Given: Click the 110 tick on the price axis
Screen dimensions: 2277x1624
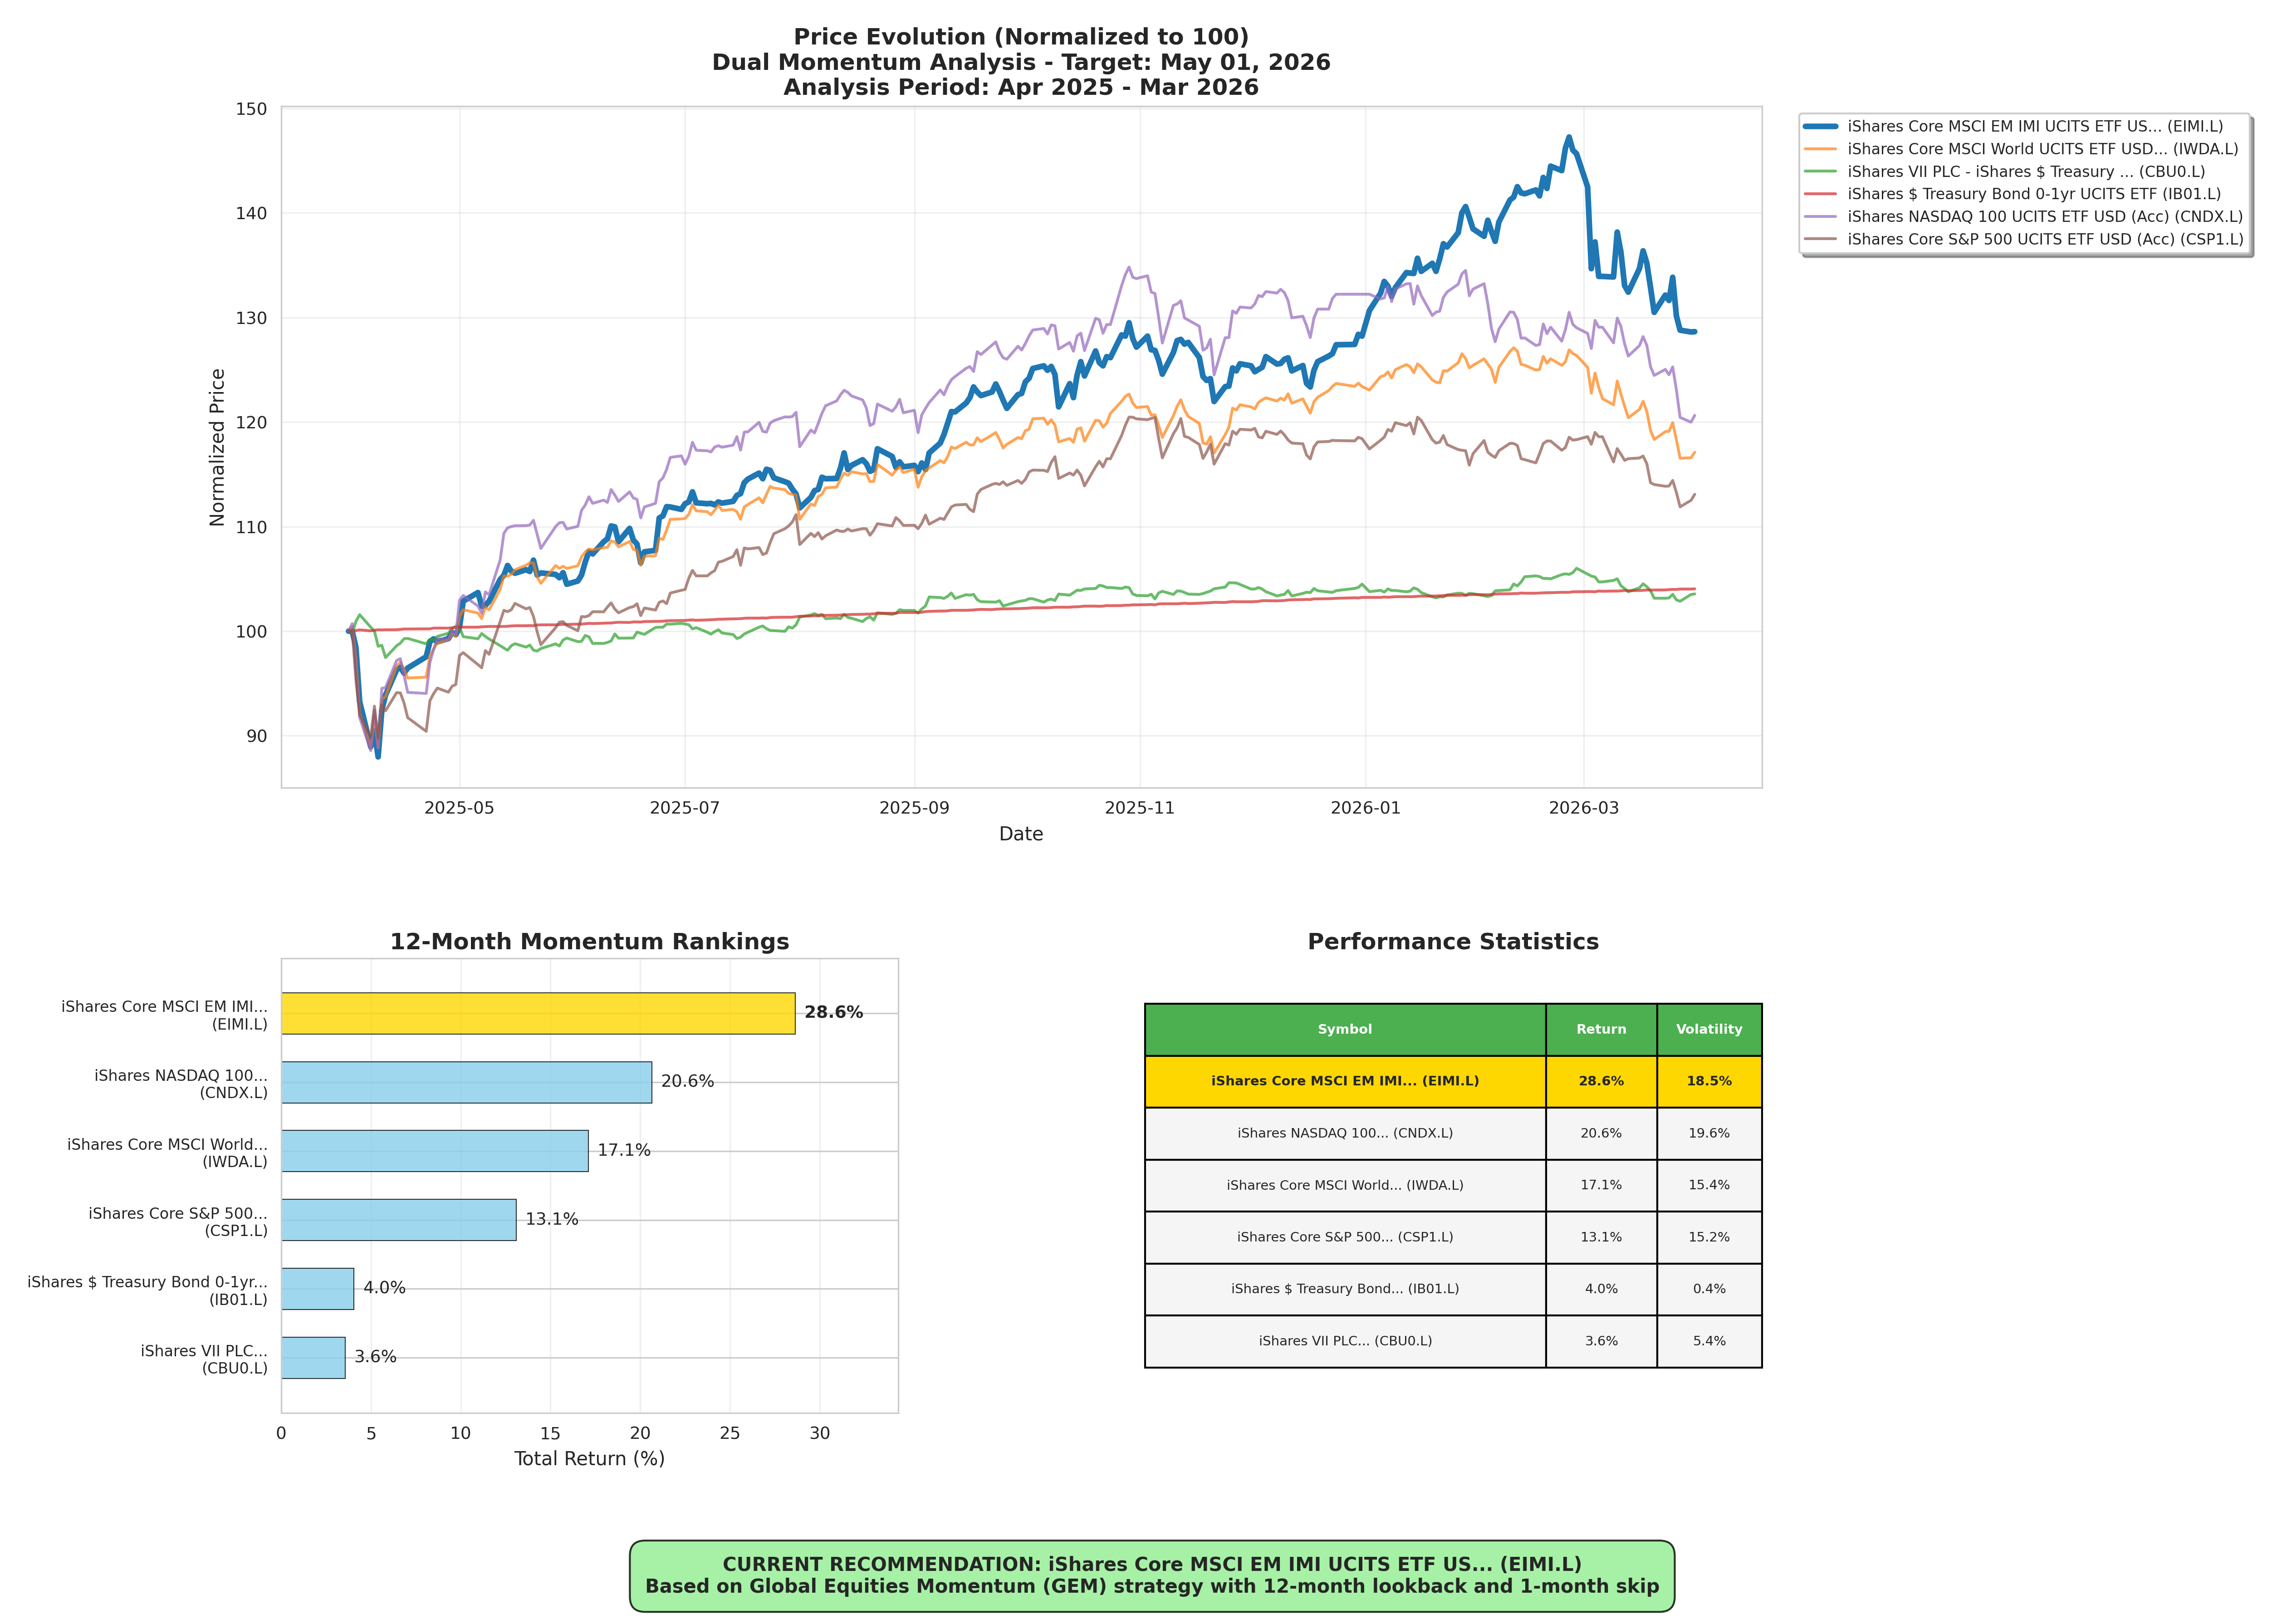Looking at the screenshot, I should (x=252, y=527).
